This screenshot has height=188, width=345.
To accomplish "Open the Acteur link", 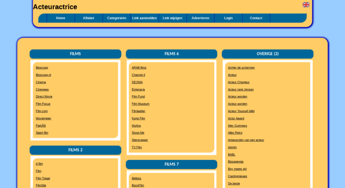I will click(232, 75).
